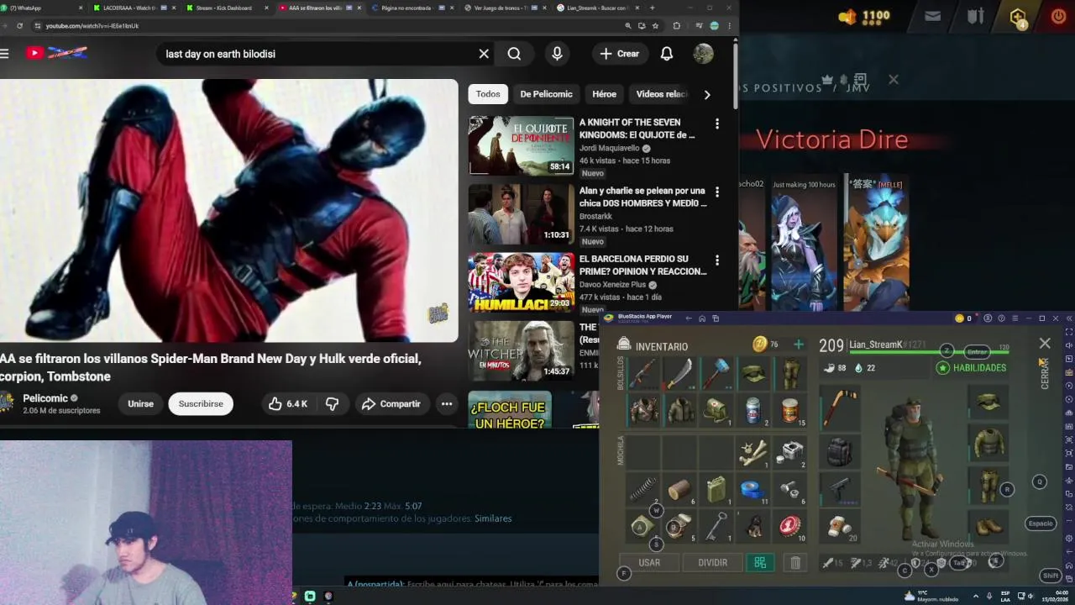The image size is (1075, 605).
Task: Click the equipped tactical vest slot
Action: pyautogui.click(x=988, y=443)
